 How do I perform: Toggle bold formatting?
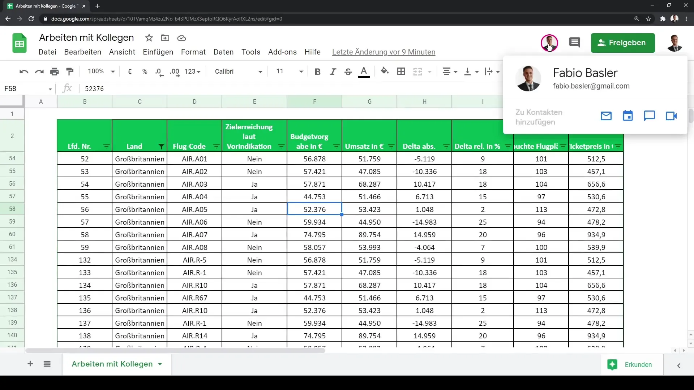[x=317, y=71]
